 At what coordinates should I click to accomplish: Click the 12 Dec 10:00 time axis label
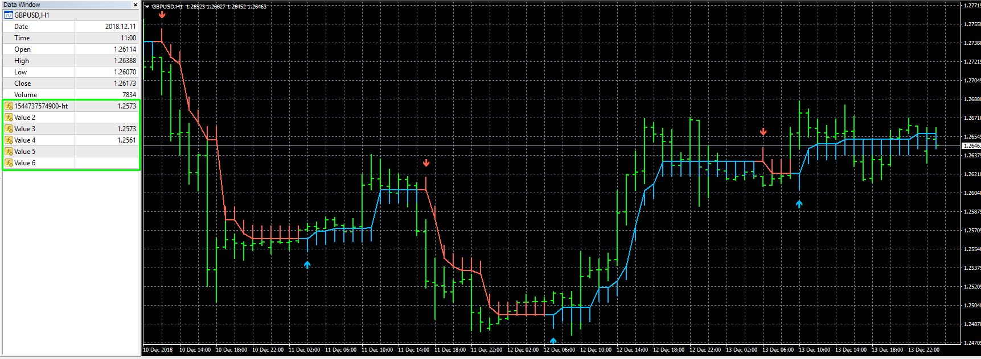(x=596, y=350)
